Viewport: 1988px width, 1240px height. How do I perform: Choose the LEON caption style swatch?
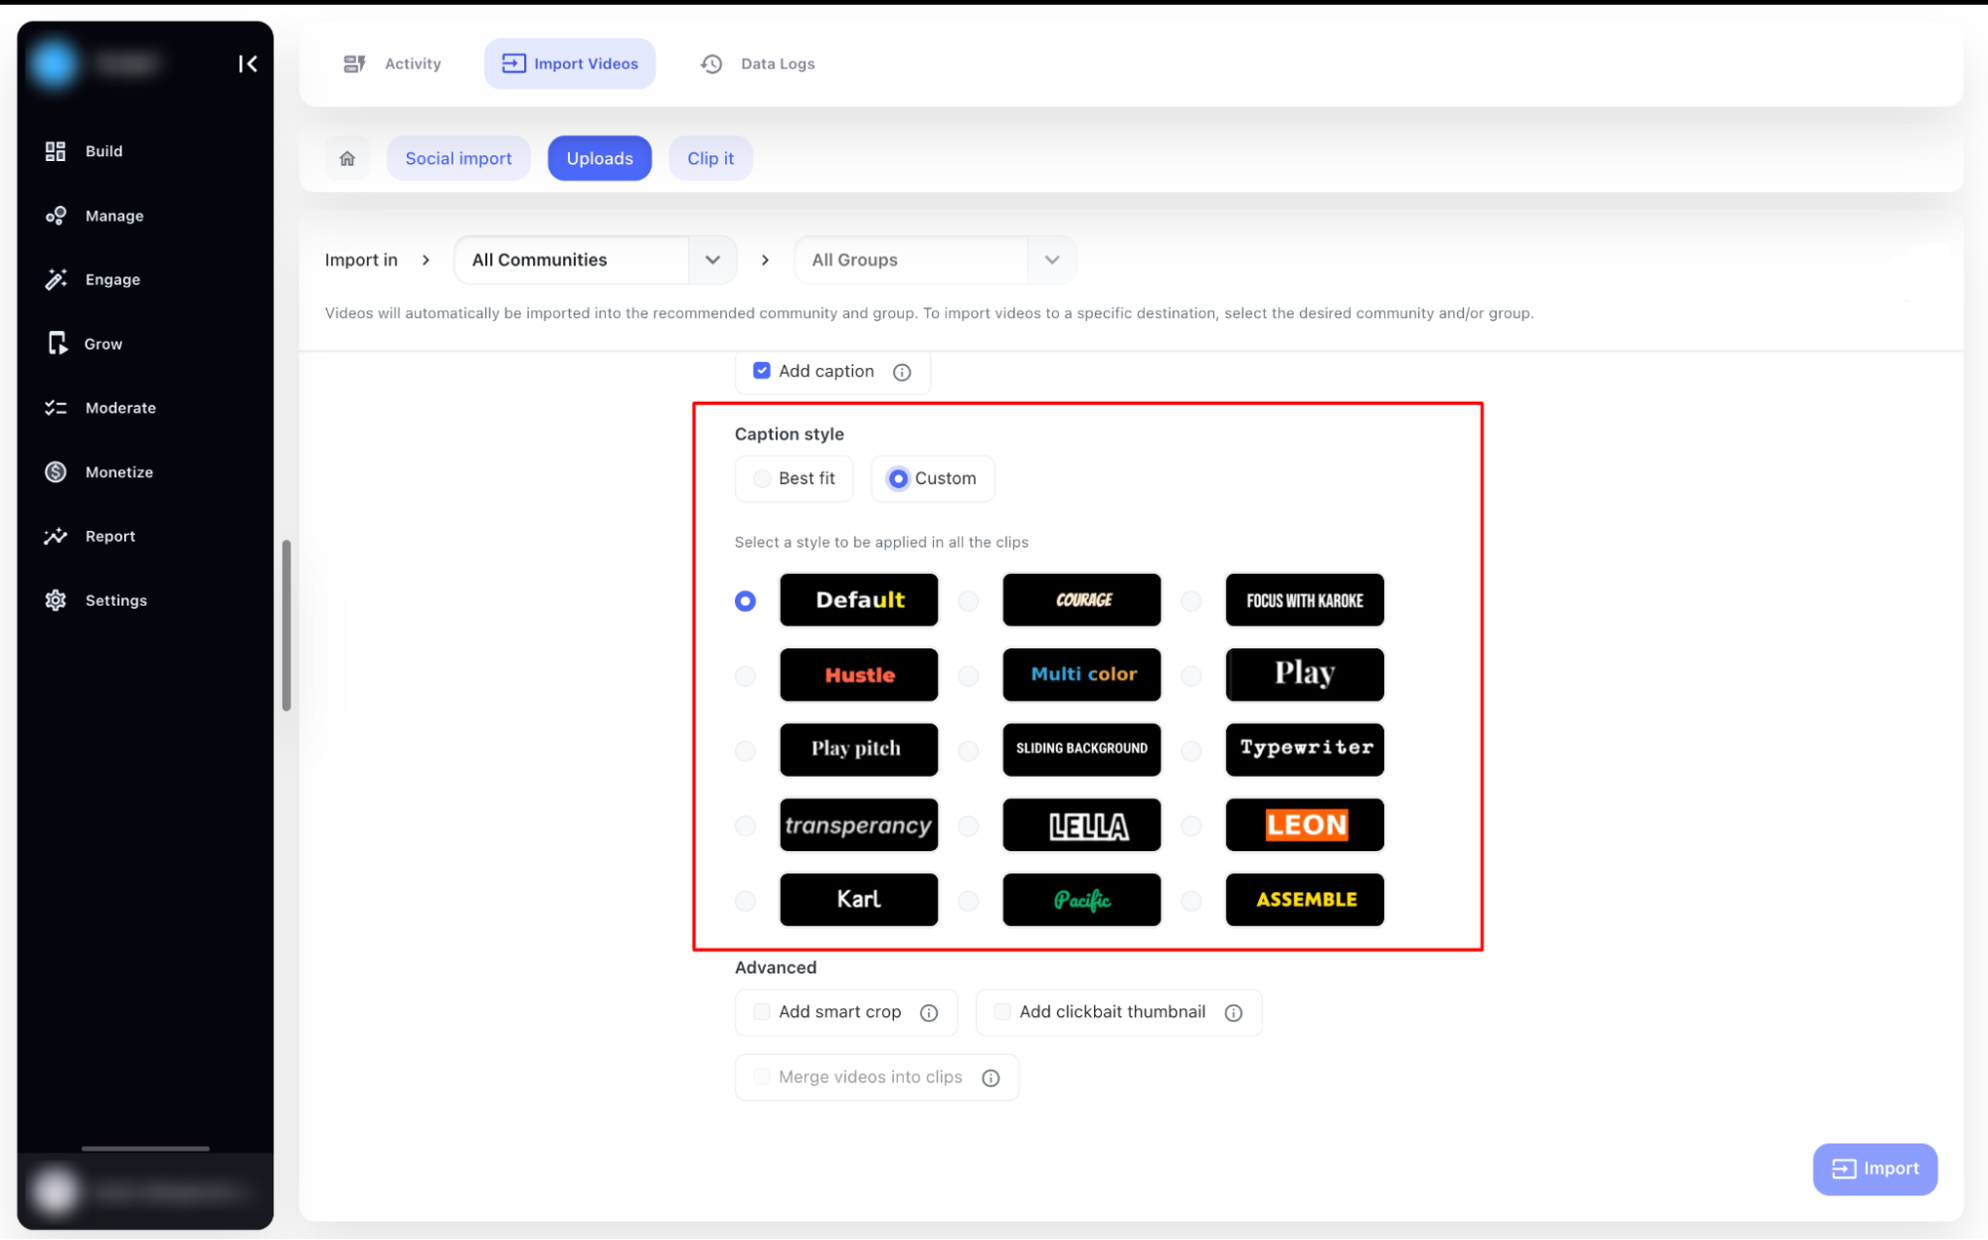tap(1304, 824)
